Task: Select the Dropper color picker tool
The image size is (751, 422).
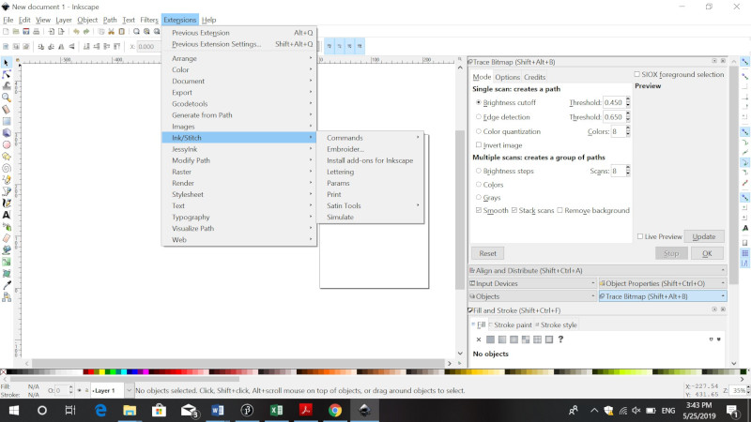Action: (x=7, y=285)
